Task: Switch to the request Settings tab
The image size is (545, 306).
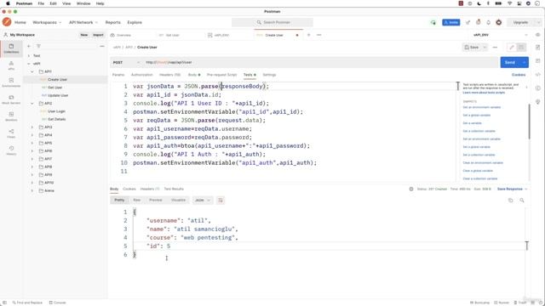Action: 269,75
